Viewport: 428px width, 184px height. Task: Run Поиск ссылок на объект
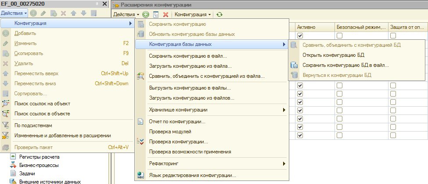point(68,104)
